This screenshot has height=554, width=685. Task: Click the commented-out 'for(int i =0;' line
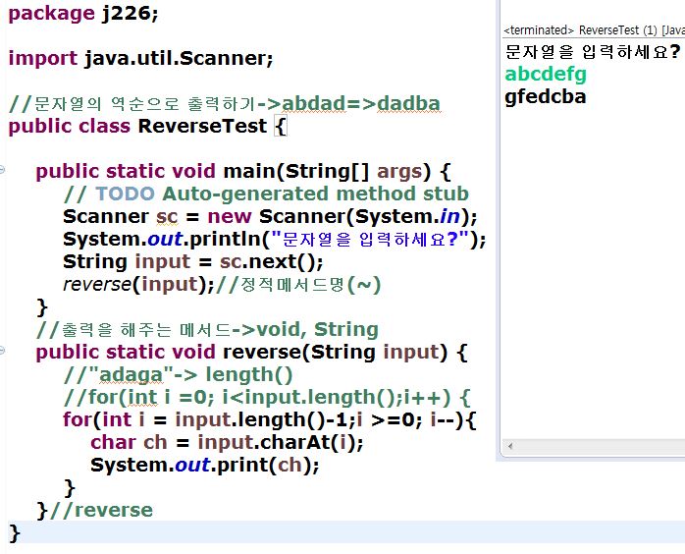267,398
